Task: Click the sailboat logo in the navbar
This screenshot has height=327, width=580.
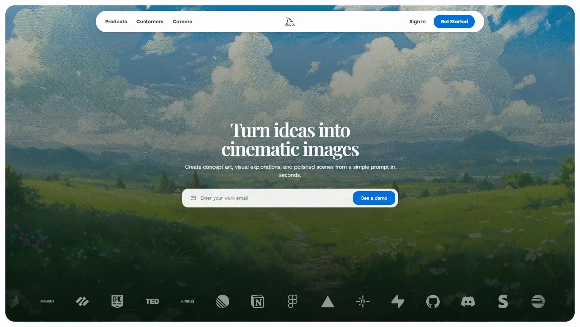Action: pos(290,22)
